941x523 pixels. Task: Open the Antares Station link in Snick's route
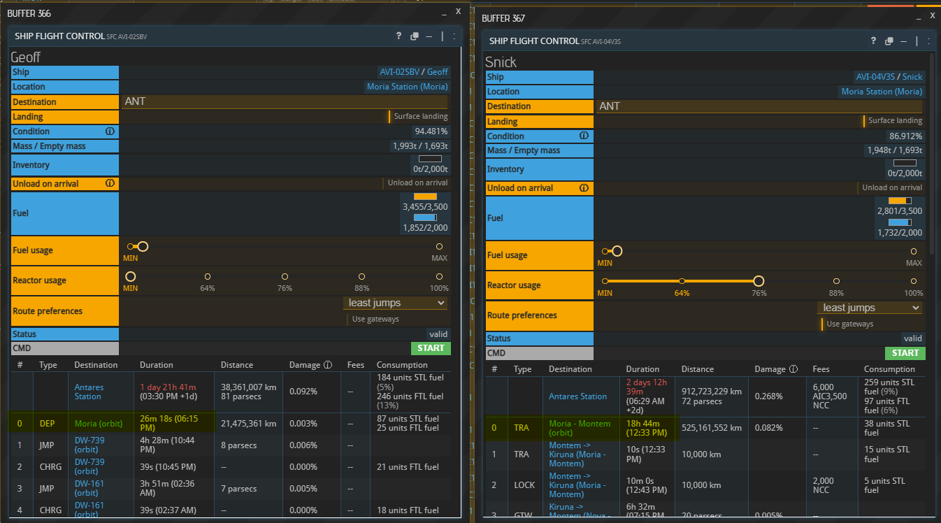coord(577,396)
